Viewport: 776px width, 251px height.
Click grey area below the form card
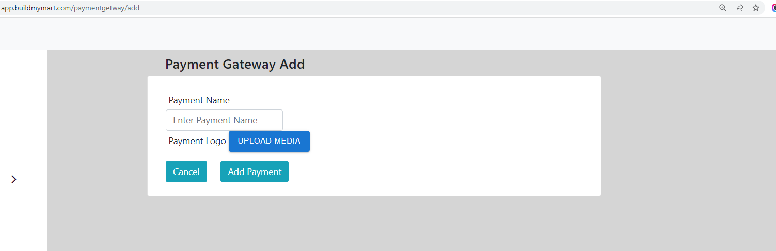pos(374,224)
